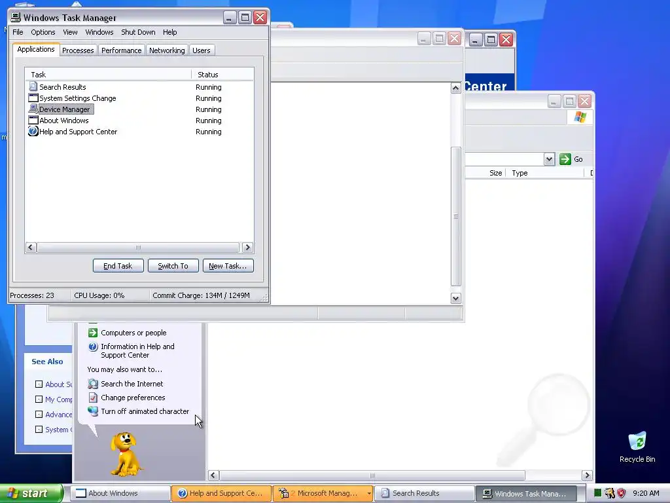Viewport: 670px width, 503px height.
Task: Open the File menu in Task Manager
Action: pyautogui.click(x=18, y=32)
